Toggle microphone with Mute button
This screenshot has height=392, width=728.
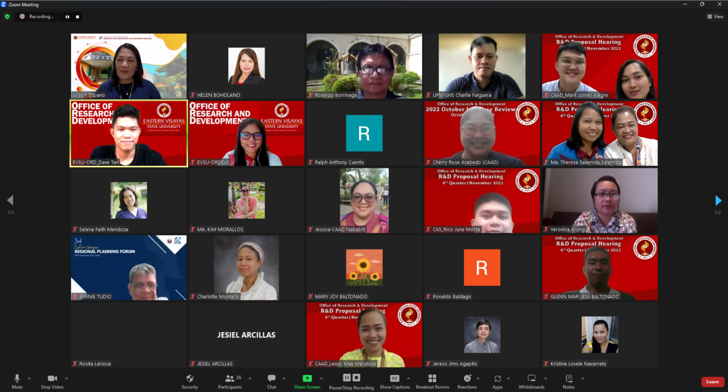[17, 379]
